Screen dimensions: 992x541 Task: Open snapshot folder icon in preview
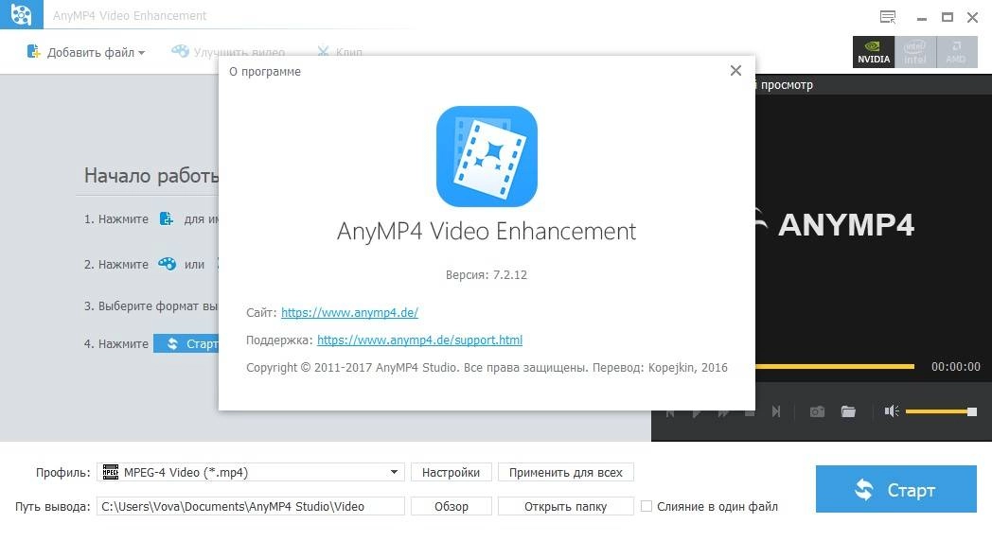coord(848,412)
